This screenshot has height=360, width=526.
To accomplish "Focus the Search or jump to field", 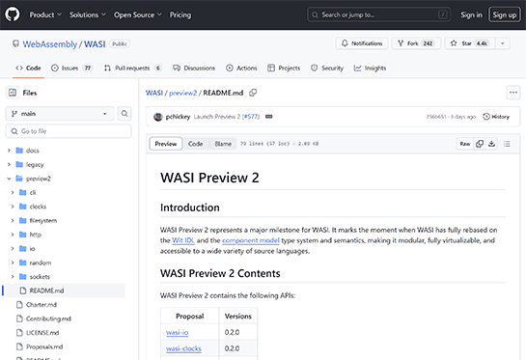I will 378,14.
